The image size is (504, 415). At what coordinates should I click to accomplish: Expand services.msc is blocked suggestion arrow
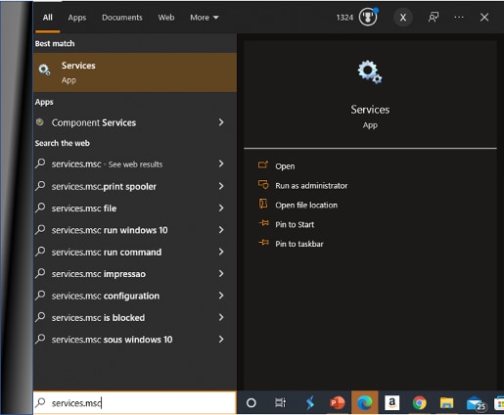(x=221, y=317)
